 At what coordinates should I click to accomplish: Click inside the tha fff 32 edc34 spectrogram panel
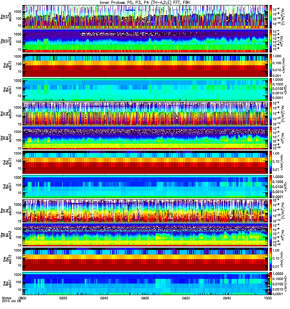pyautogui.click(x=145, y=17)
